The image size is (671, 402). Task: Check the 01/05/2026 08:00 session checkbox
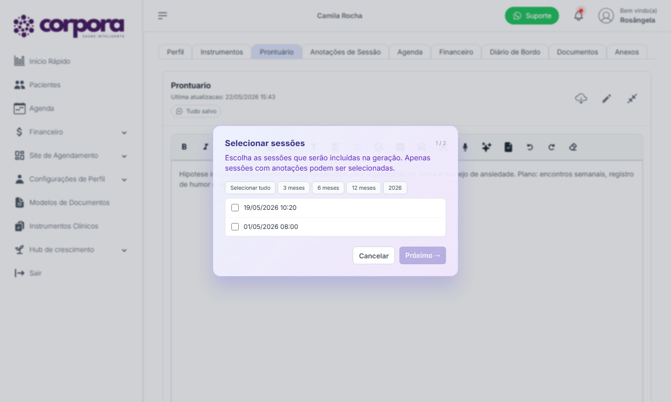tap(235, 226)
